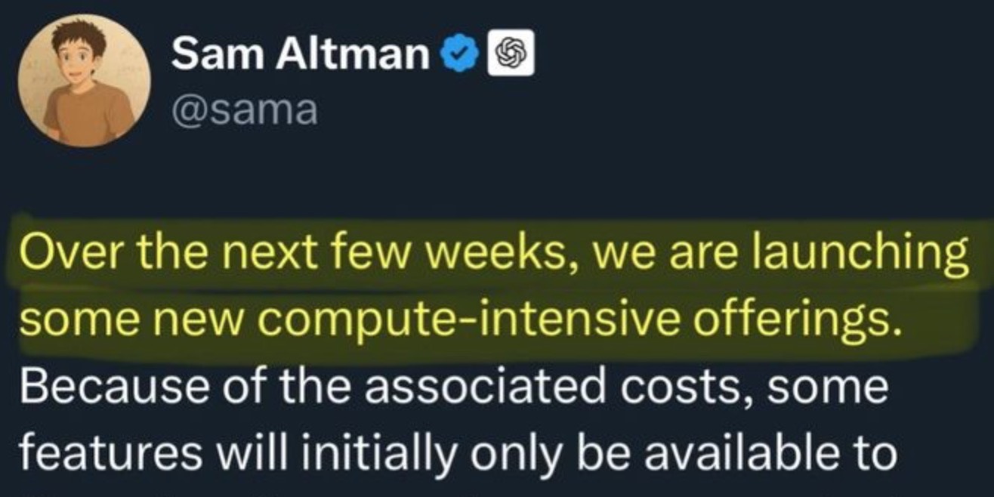Screen dimensions: 994x497
Task: Click Sam Altman's cartoon profile avatar
Action: tap(85, 81)
